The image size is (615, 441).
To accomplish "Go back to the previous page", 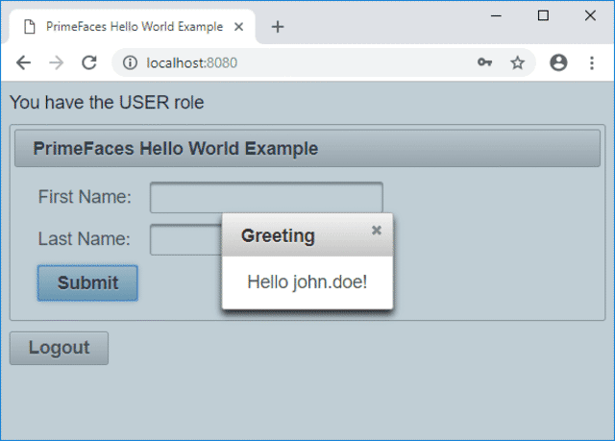I will 23,62.
